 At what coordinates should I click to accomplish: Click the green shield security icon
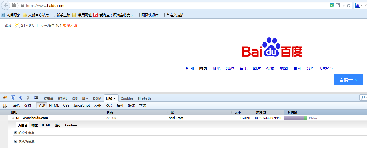click(x=332, y=5)
